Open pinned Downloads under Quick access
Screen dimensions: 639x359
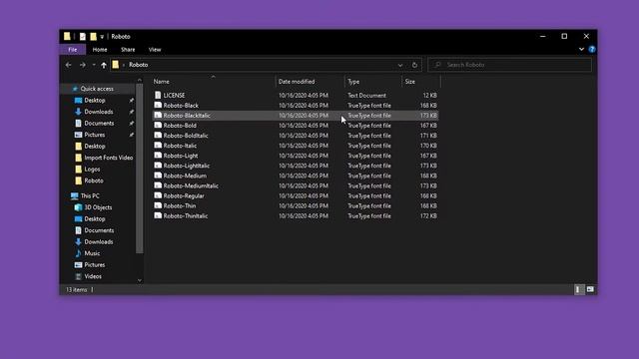(x=99, y=112)
